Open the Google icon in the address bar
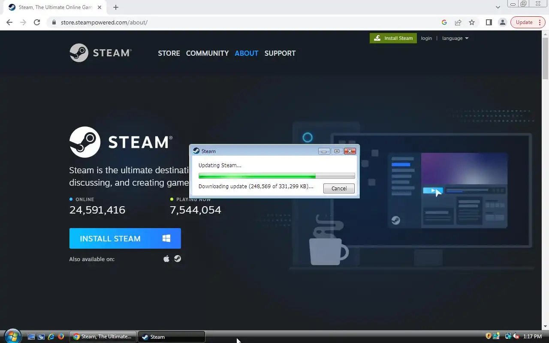This screenshot has width=549, height=343. [x=444, y=22]
